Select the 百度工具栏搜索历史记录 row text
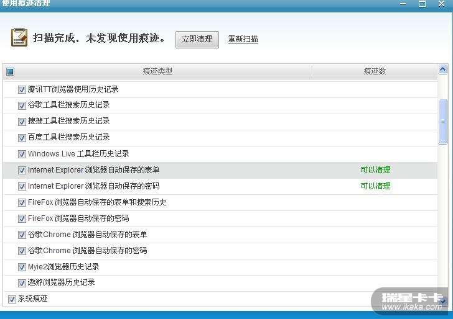 [x=68, y=137]
